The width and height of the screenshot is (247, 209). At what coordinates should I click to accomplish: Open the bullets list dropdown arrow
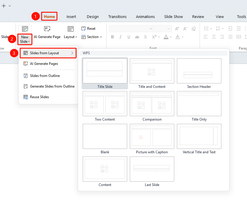[x=211, y=29]
